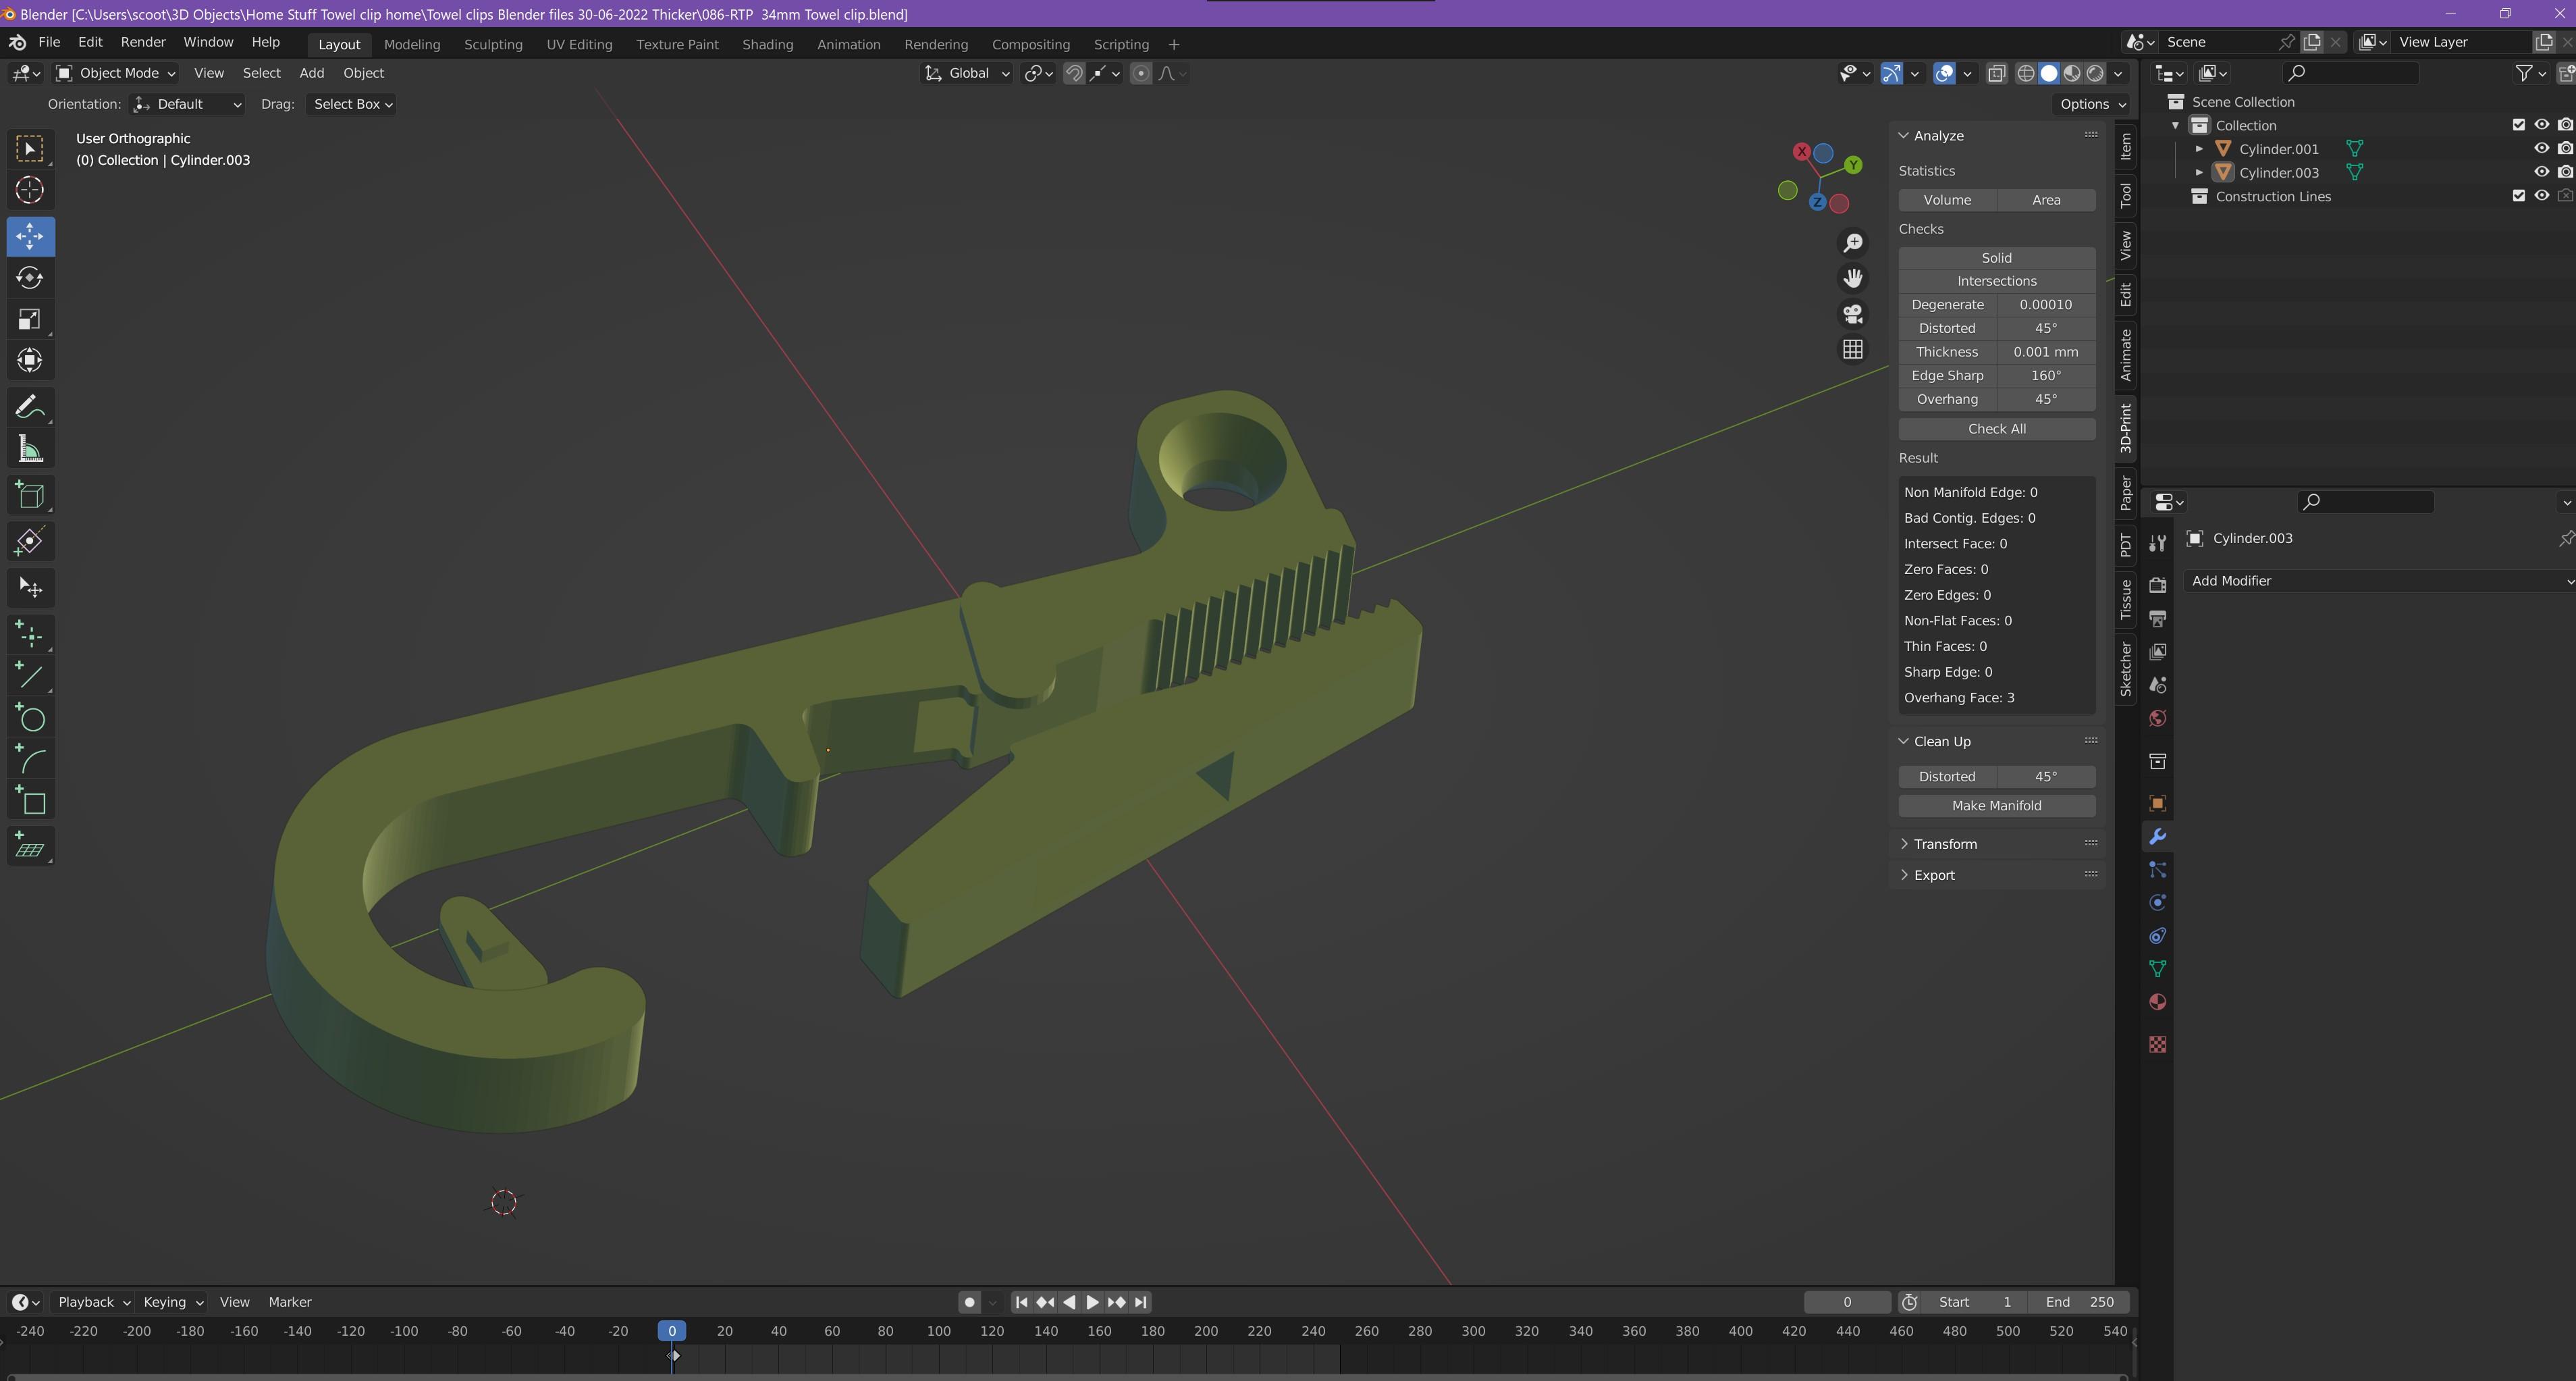Open the Render menu

point(143,42)
